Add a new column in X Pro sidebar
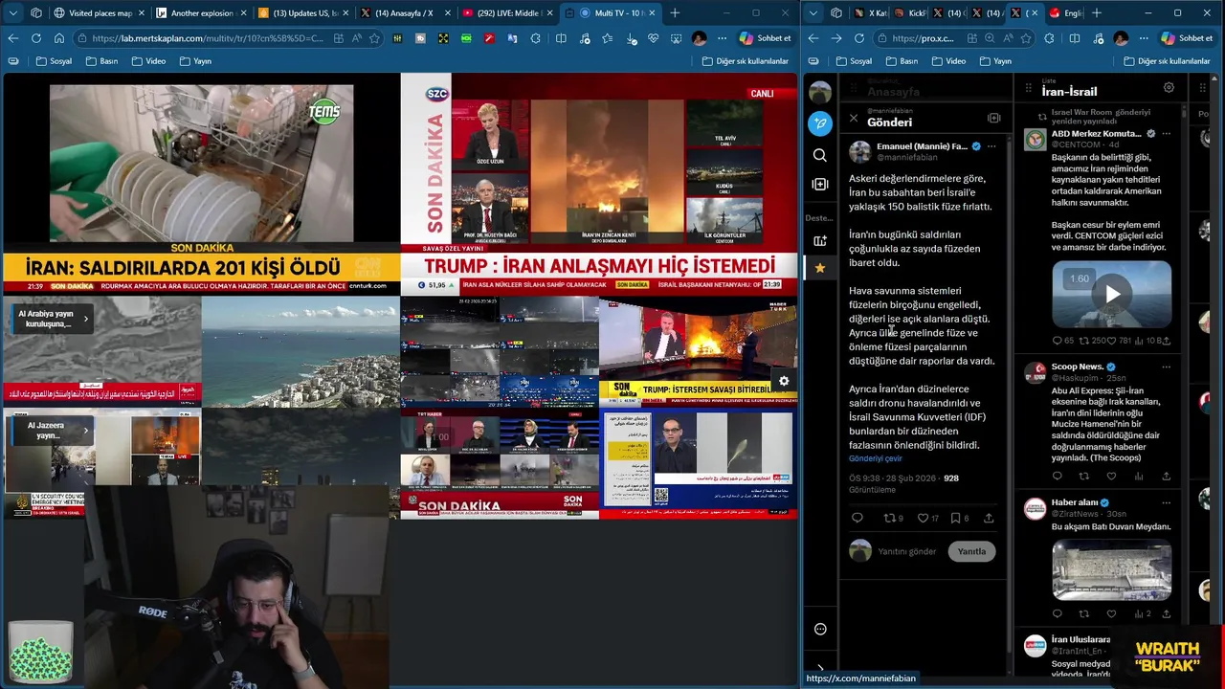1225x689 pixels. click(820, 184)
